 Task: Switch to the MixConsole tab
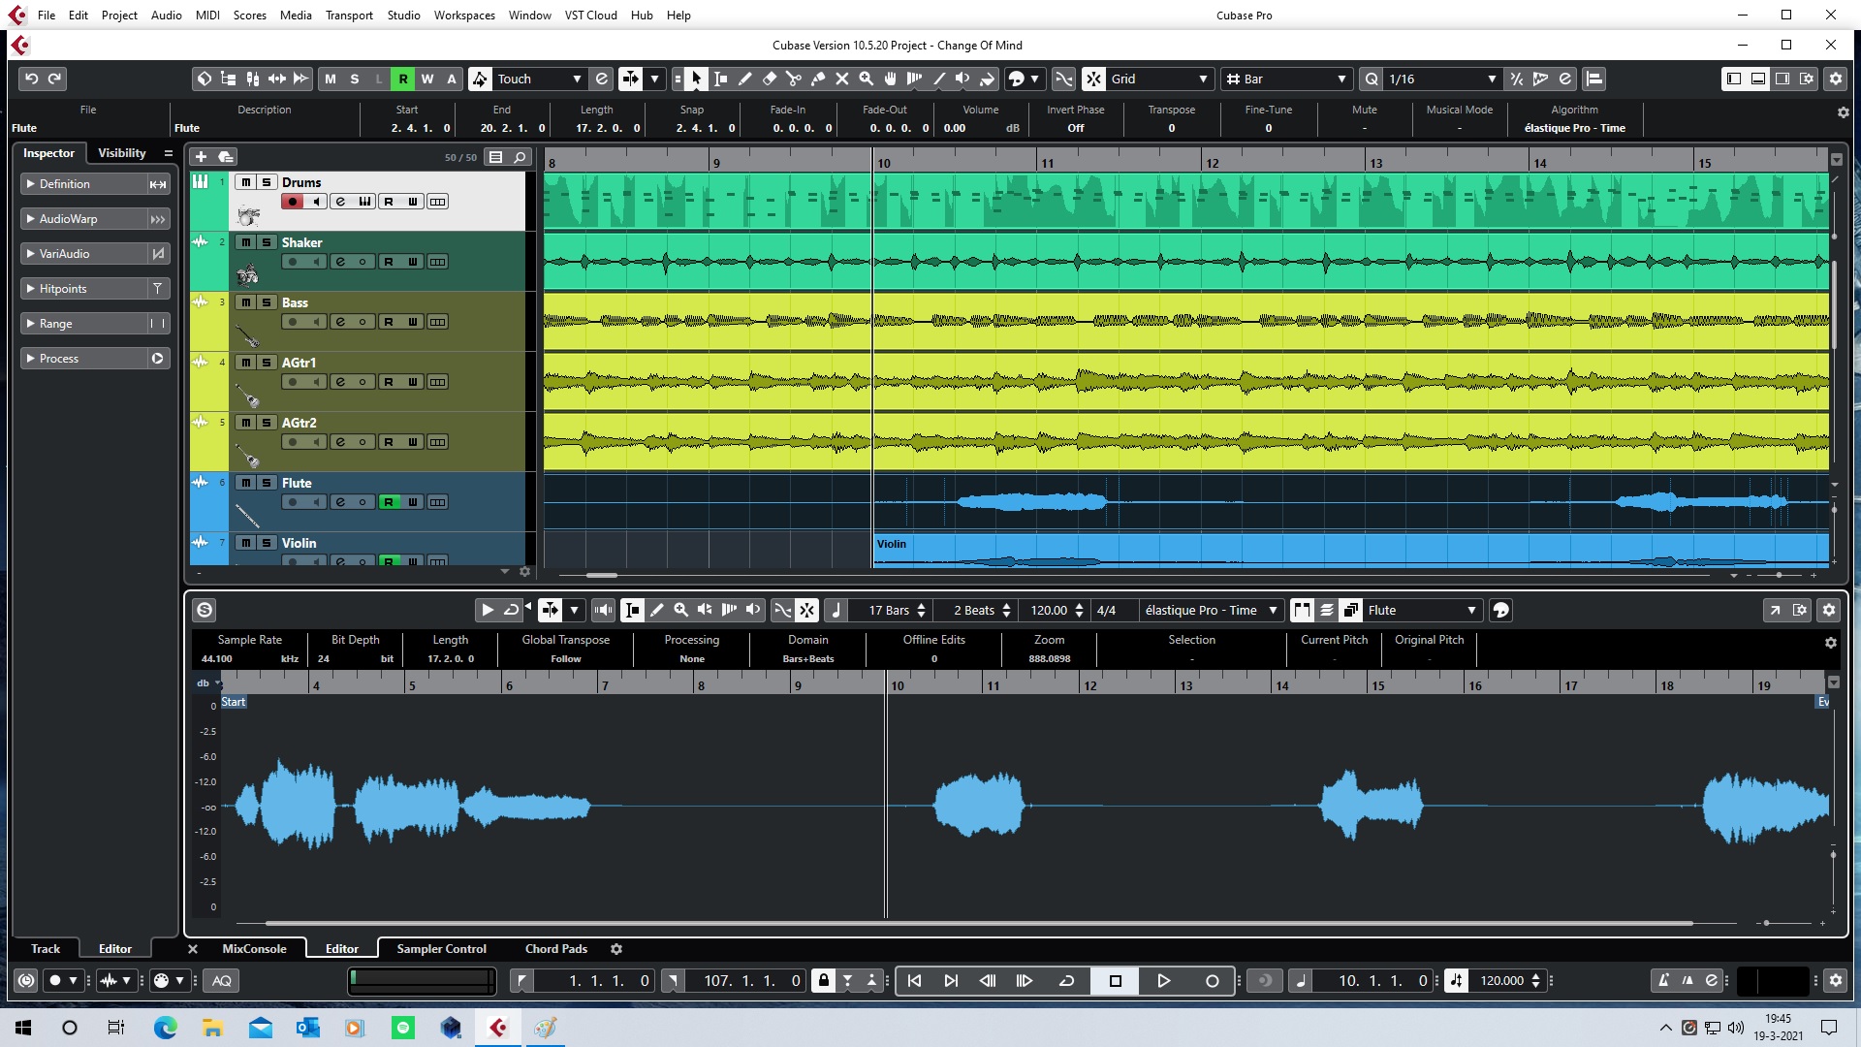254,948
